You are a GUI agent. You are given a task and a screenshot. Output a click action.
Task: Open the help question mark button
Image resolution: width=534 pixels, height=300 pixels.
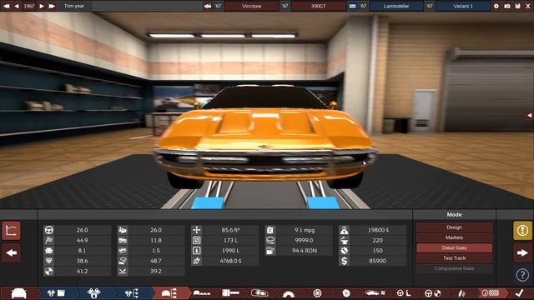click(x=522, y=275)
